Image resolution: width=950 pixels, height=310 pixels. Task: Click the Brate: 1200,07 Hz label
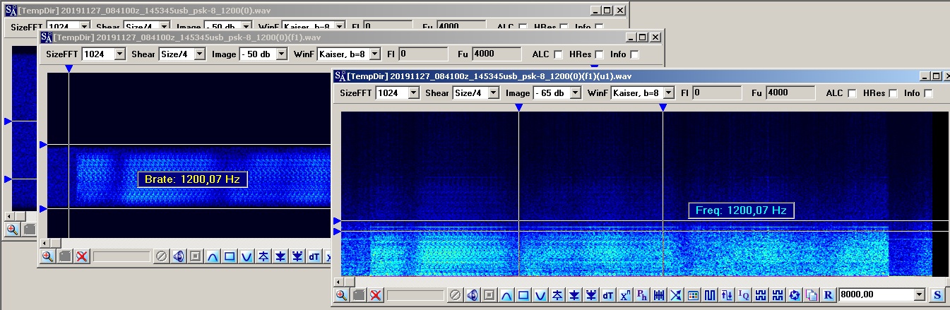coord(192,179)
